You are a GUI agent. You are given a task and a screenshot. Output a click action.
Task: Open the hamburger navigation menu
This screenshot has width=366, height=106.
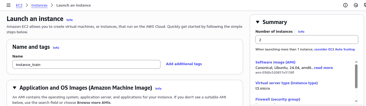point(9,5)
